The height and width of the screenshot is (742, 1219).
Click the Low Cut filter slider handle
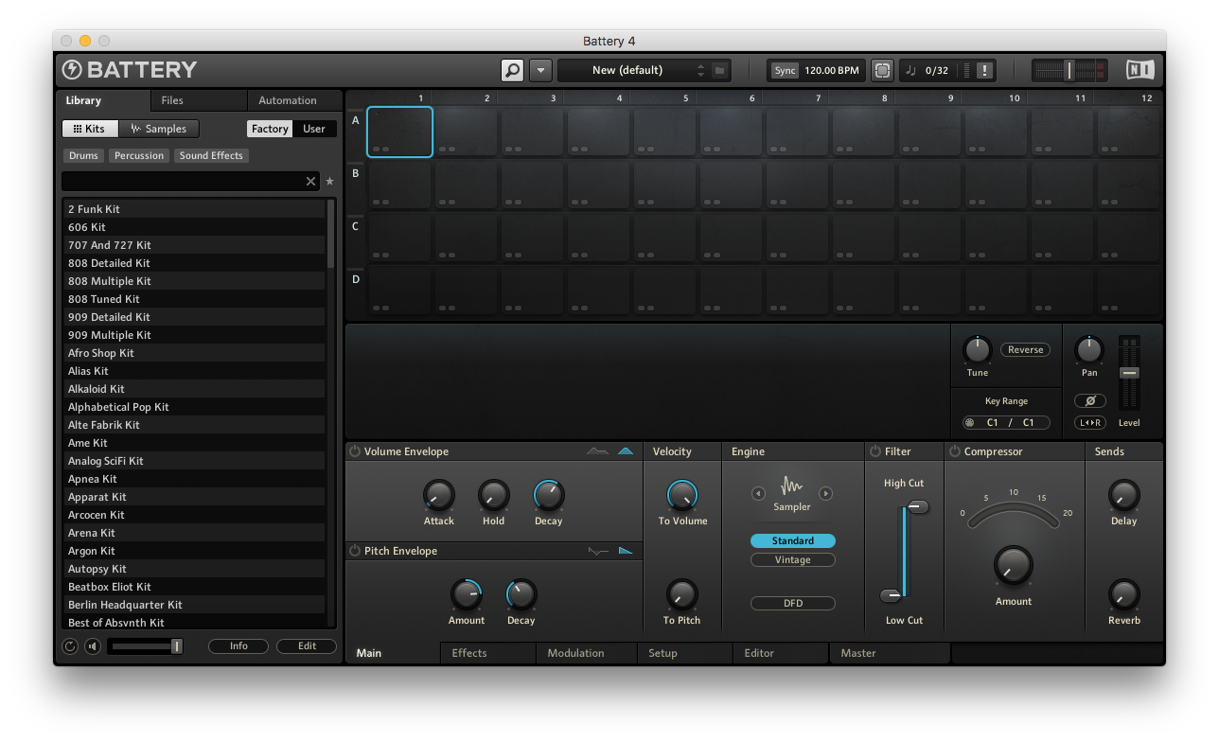pos(892,596)
